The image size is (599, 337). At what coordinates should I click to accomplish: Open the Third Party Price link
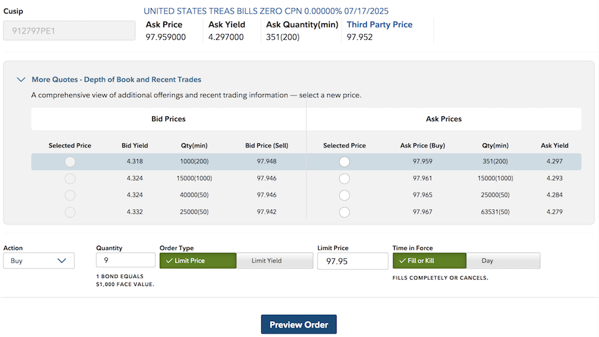click(380, 25)
